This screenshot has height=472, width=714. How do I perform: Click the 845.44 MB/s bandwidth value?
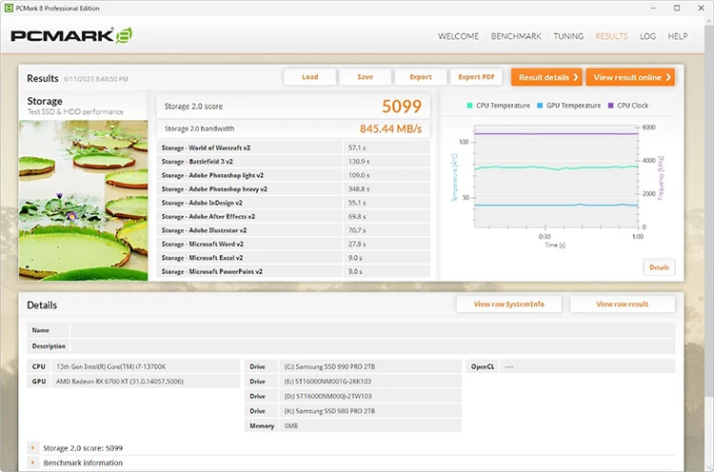(x=390, y=128)
